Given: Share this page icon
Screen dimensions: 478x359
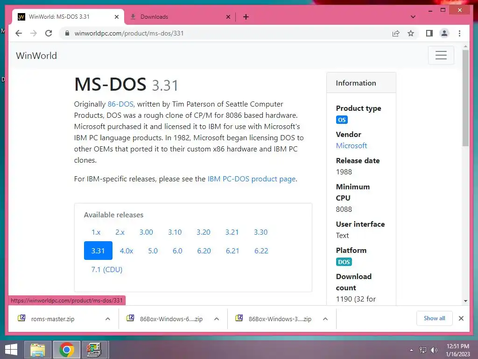Looking at the screenshot, I should 396,33.
